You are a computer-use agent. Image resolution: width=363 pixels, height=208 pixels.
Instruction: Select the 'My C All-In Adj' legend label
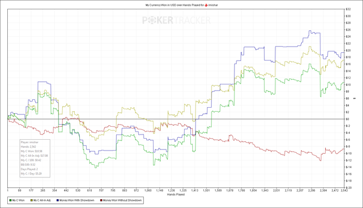[x=42, y=200]
